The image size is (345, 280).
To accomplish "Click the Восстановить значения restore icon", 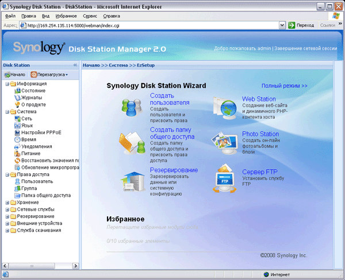I will [17, 161].
